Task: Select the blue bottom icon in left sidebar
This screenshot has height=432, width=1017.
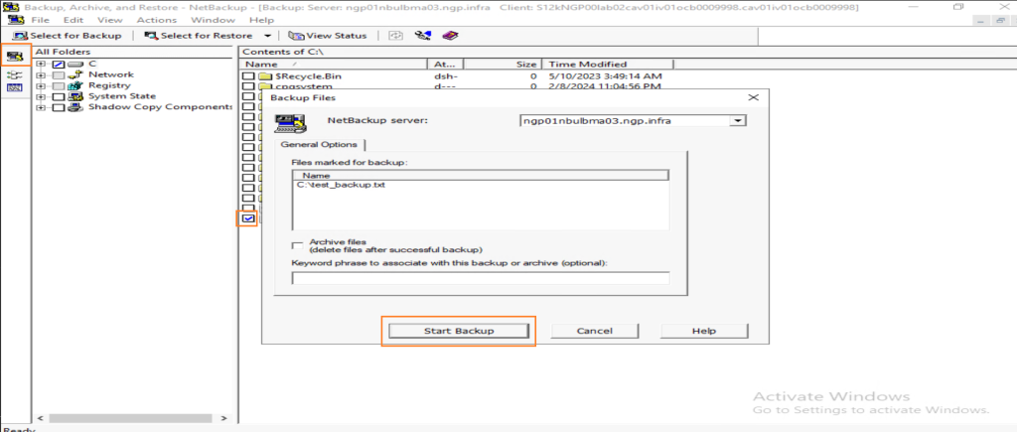Action: (x=15, y=87)
